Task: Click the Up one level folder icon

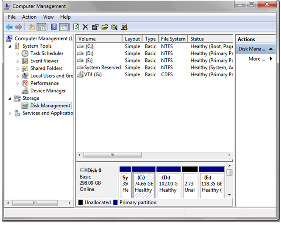Action: click(32, 27)
